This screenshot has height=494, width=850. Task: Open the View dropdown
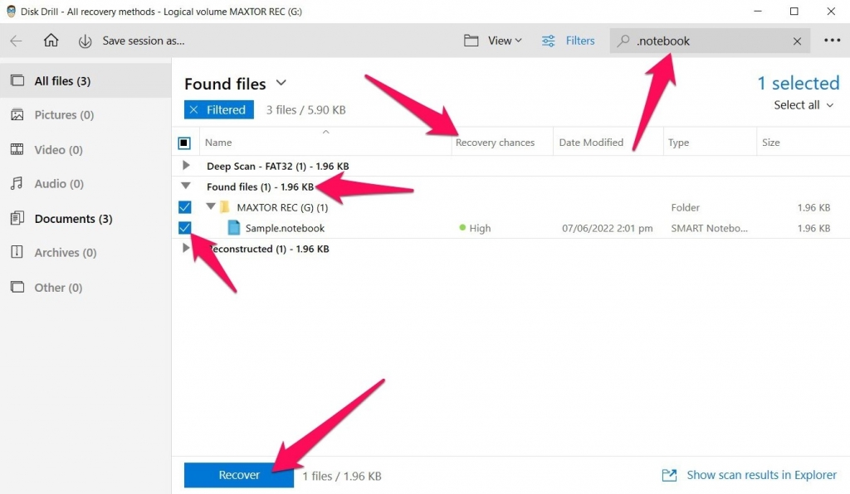[492, 40]
